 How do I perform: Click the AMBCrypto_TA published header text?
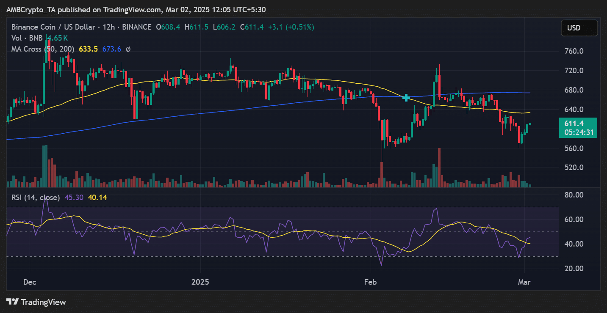(x=136, y=9)
